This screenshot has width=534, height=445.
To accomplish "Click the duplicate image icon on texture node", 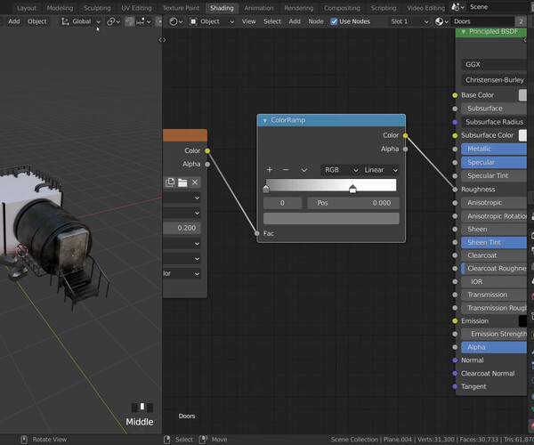I will (170, 182).
